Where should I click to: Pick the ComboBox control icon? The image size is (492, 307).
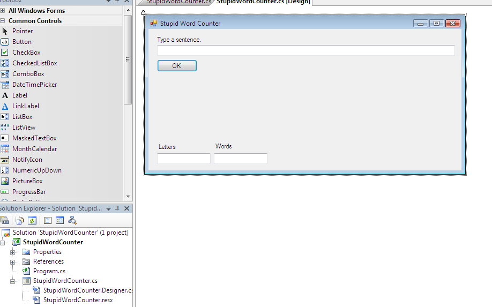(5, 74)
